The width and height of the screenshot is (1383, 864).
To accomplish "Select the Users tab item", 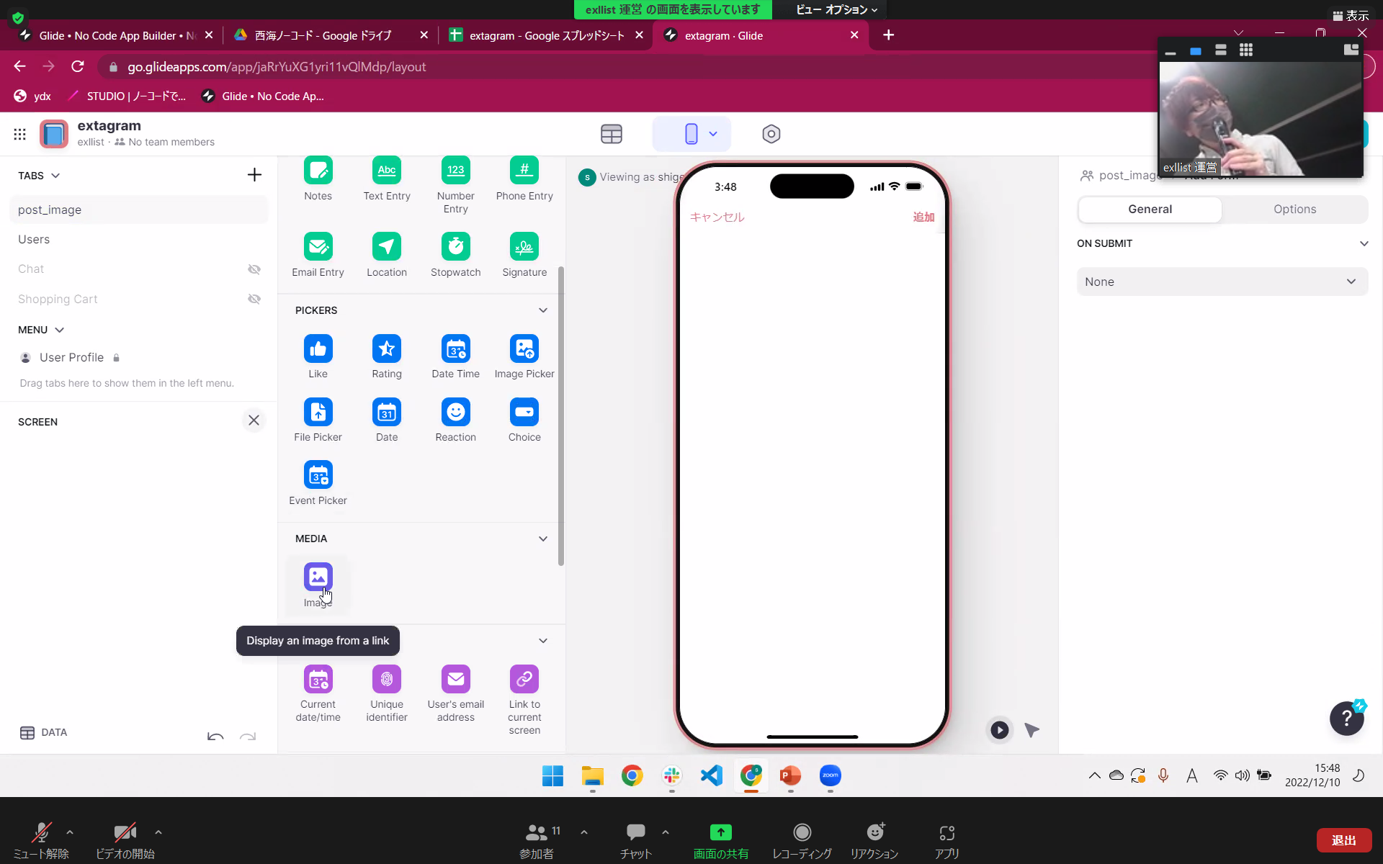I will coord(34,239).
